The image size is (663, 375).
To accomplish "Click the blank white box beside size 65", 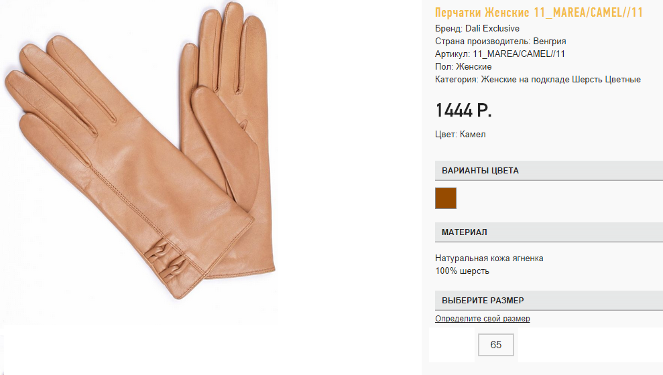I will point(452,345).
